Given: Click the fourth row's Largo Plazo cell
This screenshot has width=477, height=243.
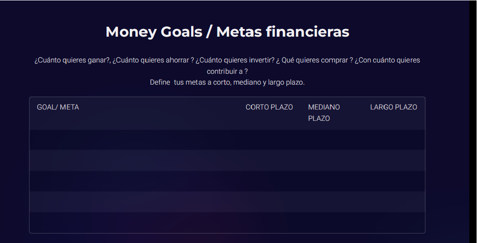Looking at the screenshot, I should pos(393,202).
